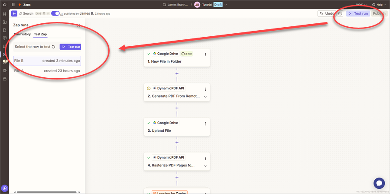This screenshot has height=194, width=390.
Task: Click Test run in the top toolbar
Action: (x=357, y=14)
